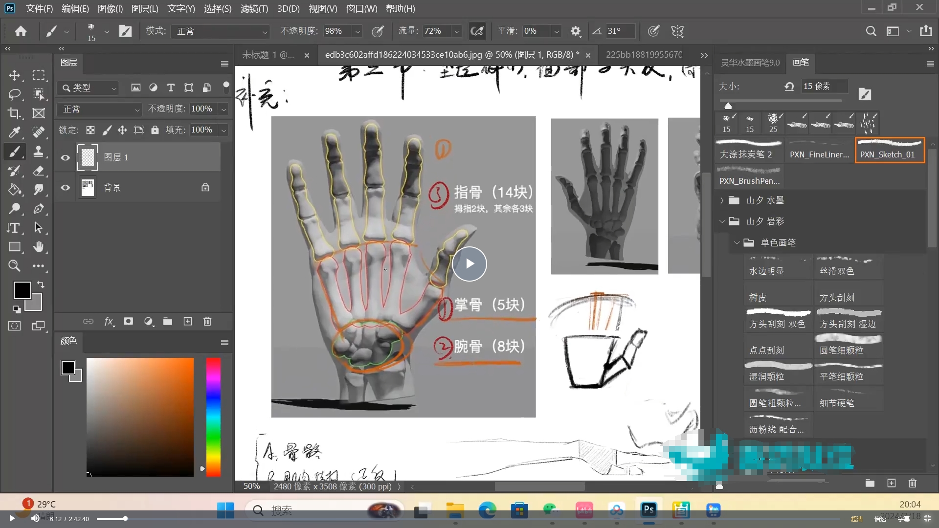Select the Rectangle shape tool

(x=14, y=247)
